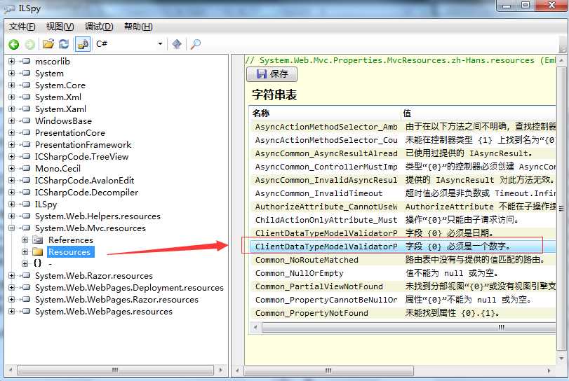Click the 保存 save button
This screenshot has width=569, height=381.
click(272, 74)
